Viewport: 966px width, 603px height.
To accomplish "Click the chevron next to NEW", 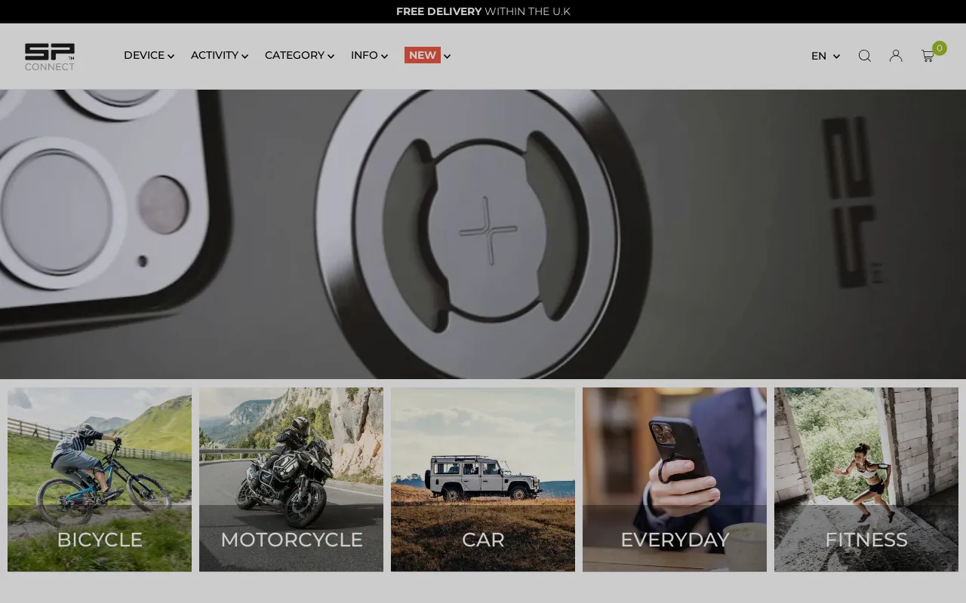I will [x=448, y=57].
